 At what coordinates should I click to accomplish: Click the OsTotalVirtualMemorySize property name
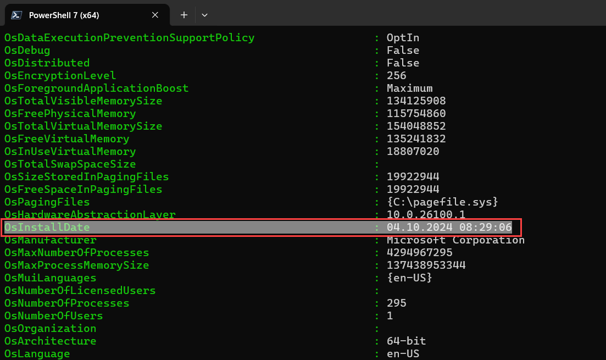[83, 126]
